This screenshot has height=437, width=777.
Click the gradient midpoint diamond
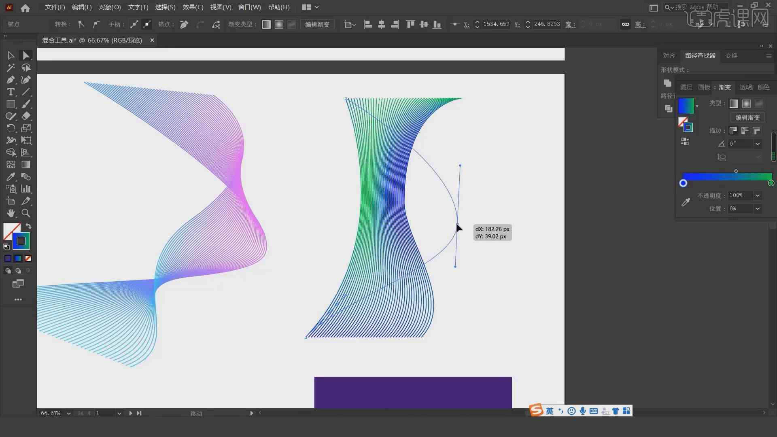coord(736,171)
